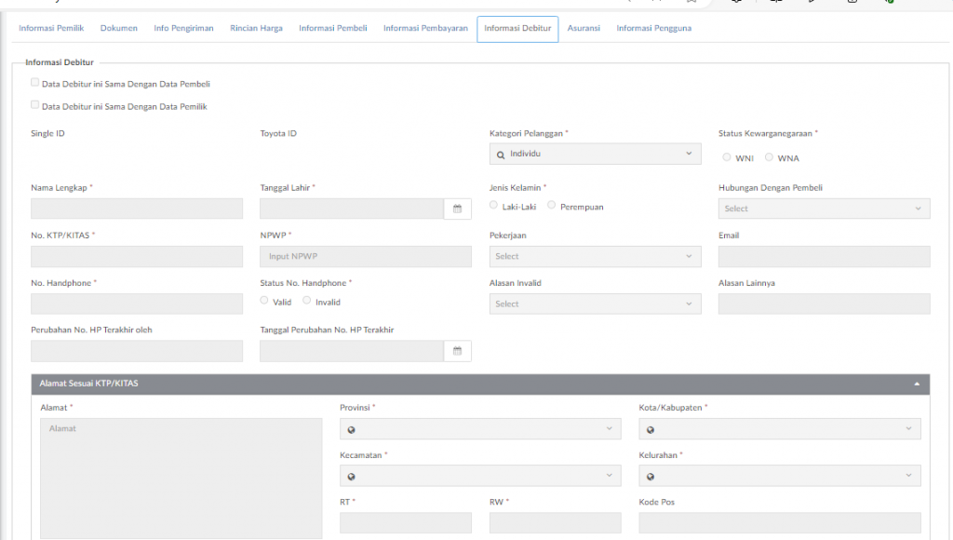Open Rincian Harga tab

point(256,29)
